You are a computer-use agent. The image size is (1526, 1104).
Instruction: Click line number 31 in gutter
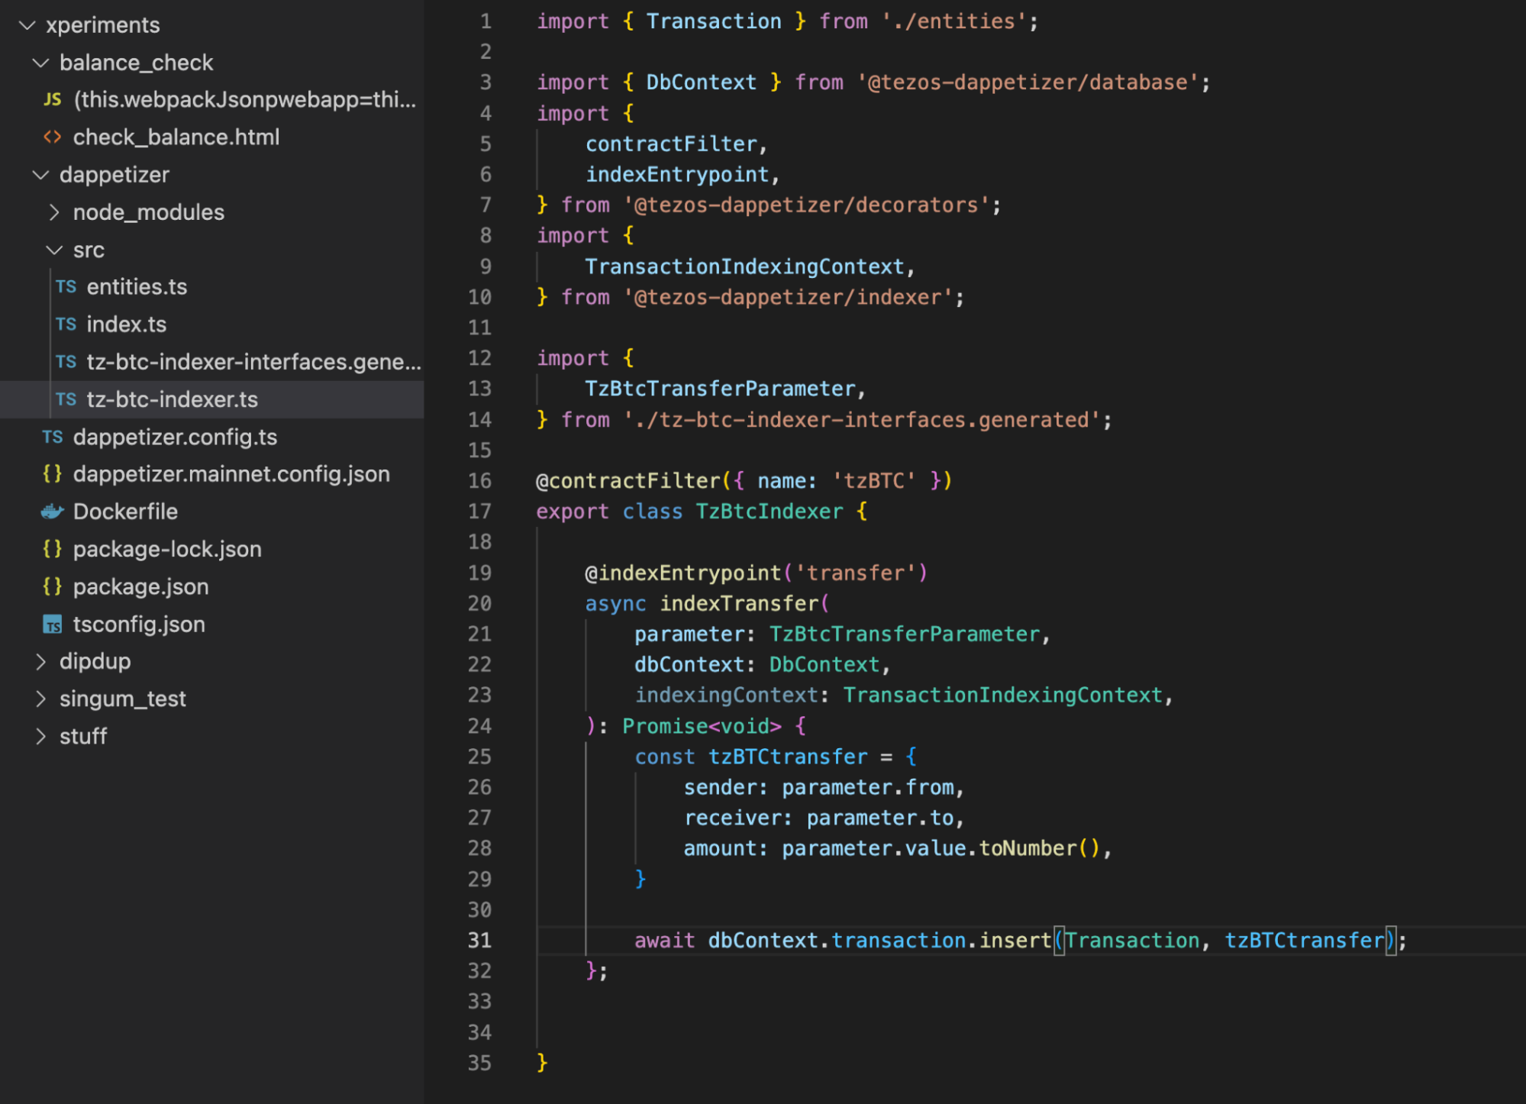479,941
